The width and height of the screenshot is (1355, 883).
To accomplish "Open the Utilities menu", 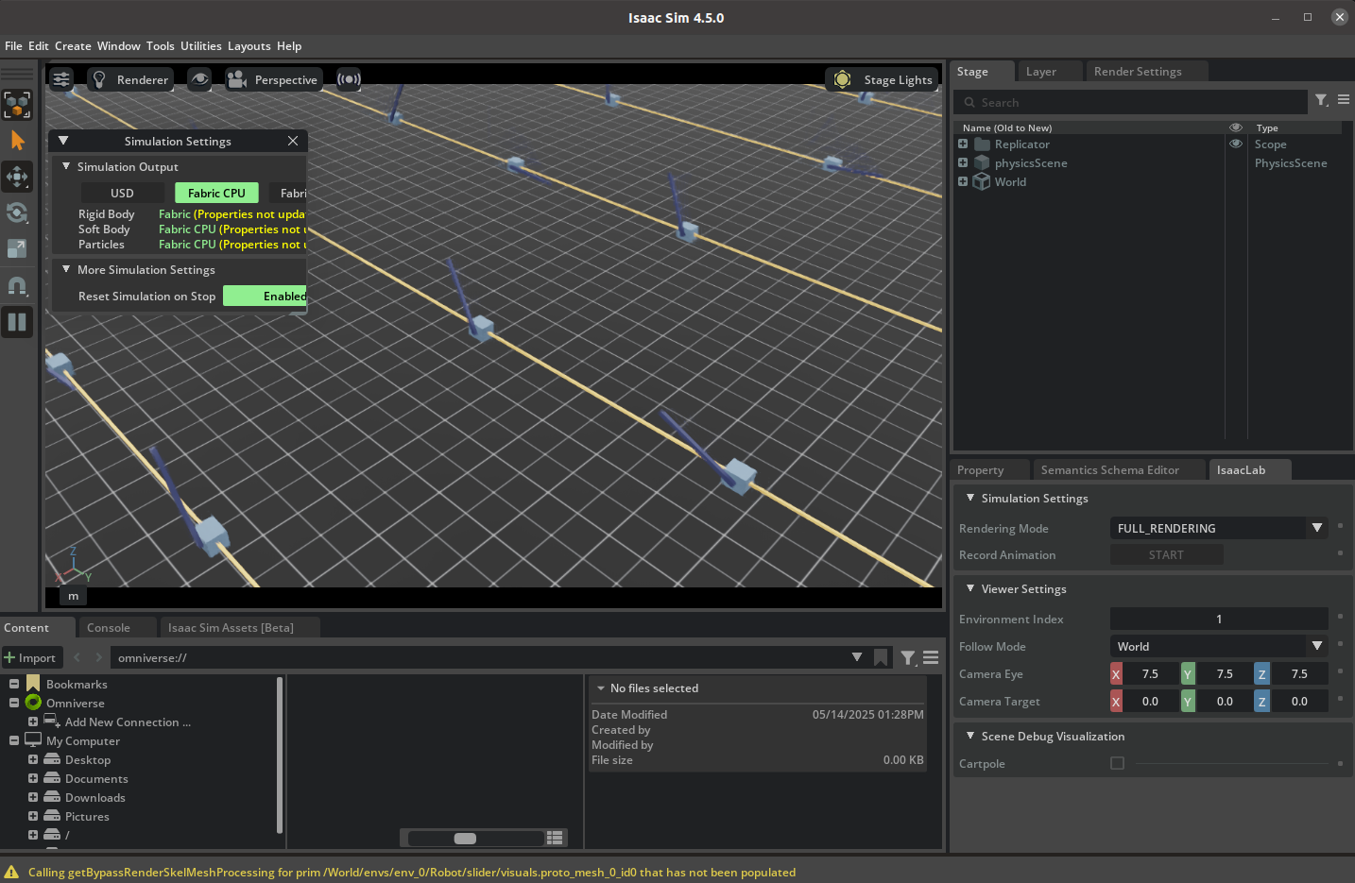I will (x=201, y=46).
